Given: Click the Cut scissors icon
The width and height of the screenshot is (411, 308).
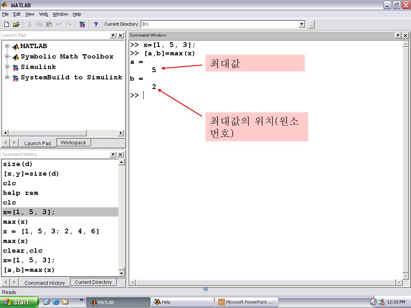Looking at the screenshot, I should coord(30,24).
